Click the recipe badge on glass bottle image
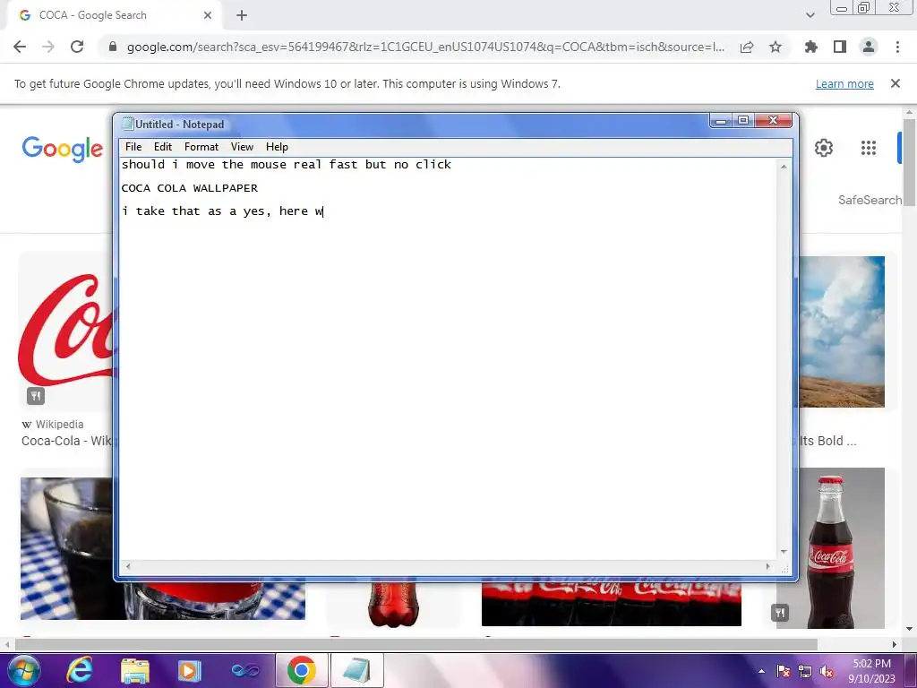917x688 pixels. click(780, 613)
